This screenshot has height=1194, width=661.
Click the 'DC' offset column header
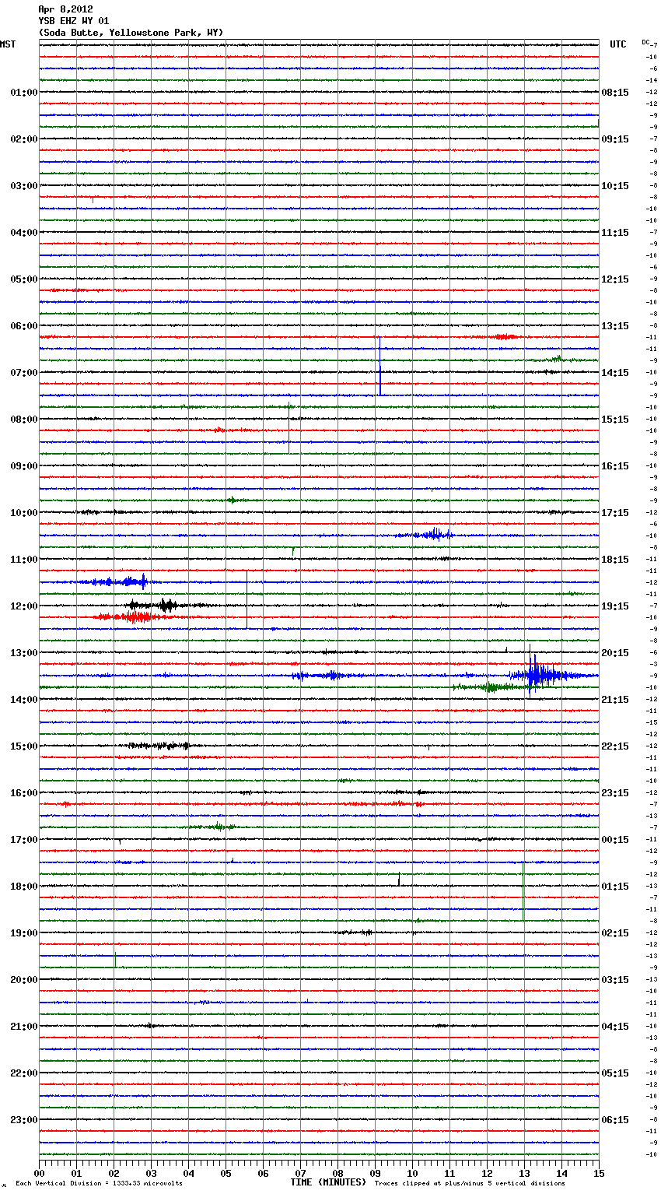click(x=645, y=42)
